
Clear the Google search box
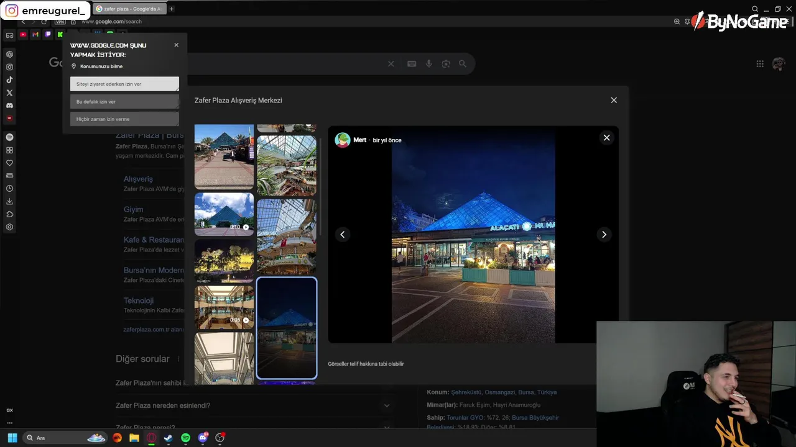tap(391, 64)
